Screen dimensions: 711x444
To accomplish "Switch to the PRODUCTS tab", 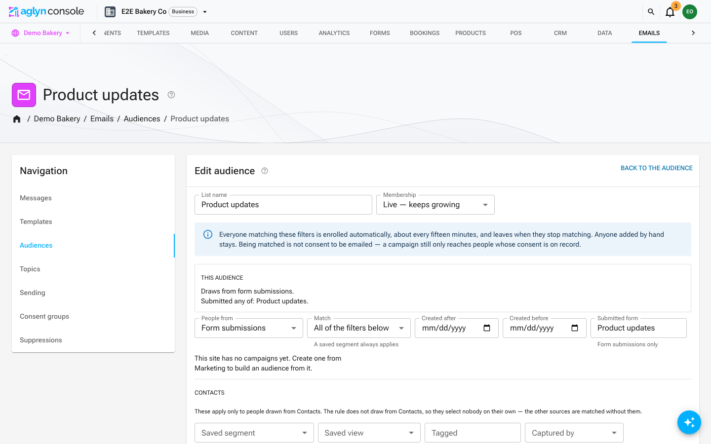I will (x=471, y=33).
